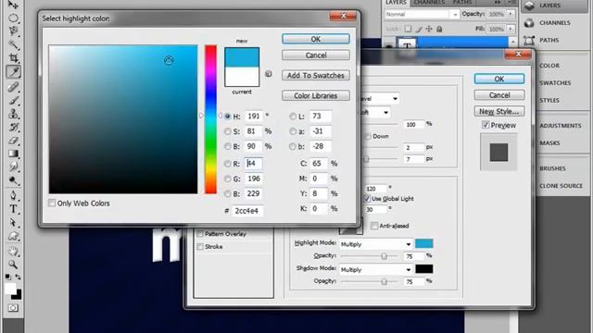This screenshot has width=593, height=333.
Task: Click the lock image pixels brush icon
Action: (x=419, y=29)
